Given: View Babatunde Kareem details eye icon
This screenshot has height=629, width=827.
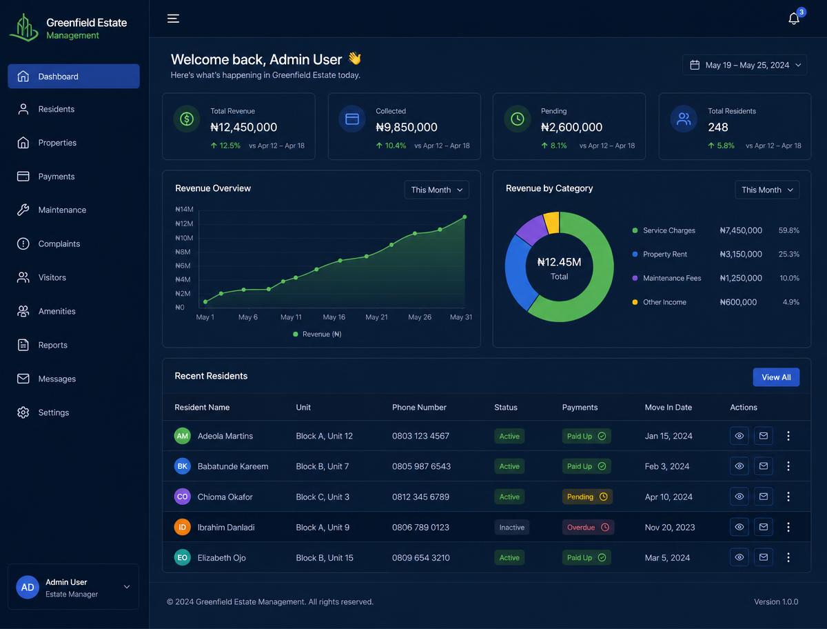Looking at the screenshot, I should coord(739,466).
